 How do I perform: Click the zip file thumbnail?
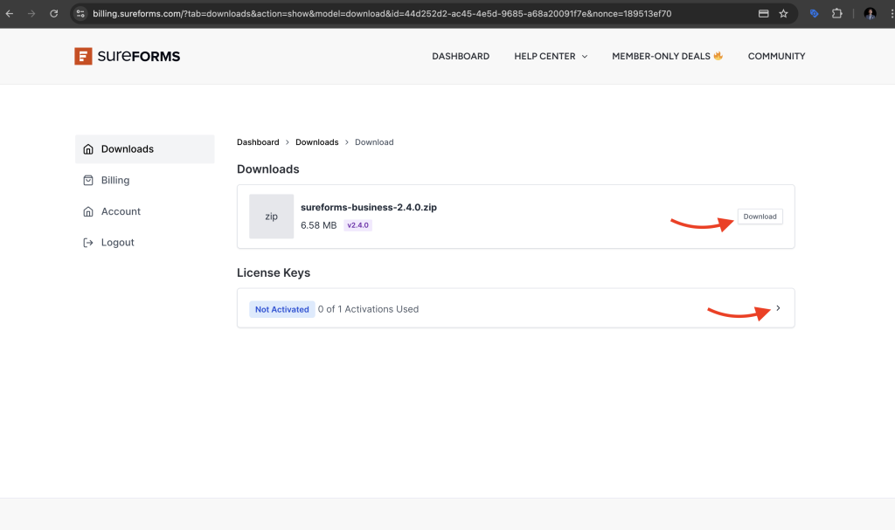[x=271, y=217]
